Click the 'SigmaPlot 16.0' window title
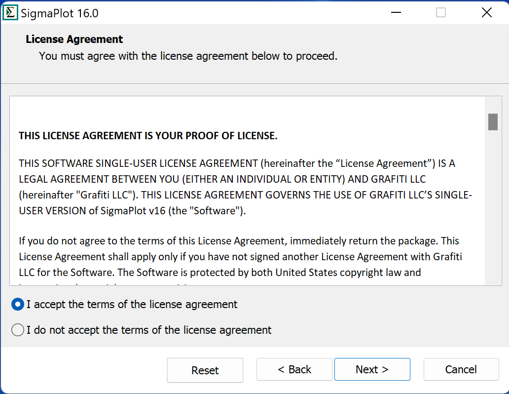 (59, 13)
